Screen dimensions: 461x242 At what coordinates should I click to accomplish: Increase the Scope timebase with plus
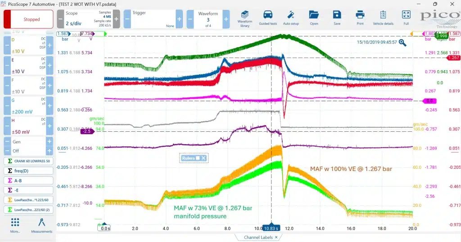(x=117, y=19)
